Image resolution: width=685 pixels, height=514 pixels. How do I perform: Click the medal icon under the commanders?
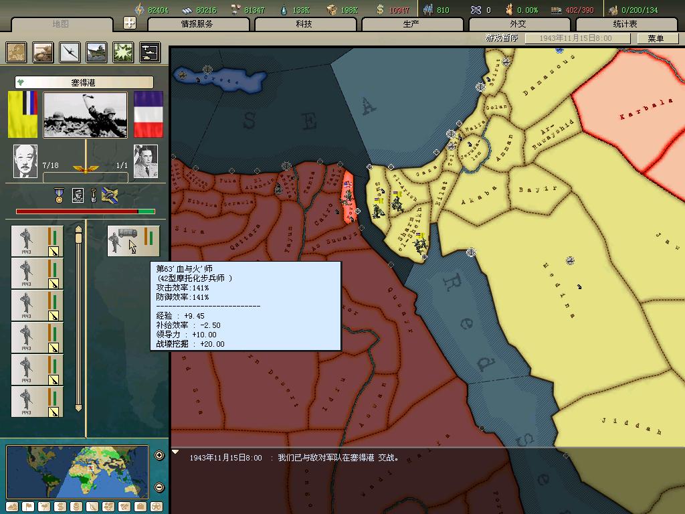coord(60,195)
